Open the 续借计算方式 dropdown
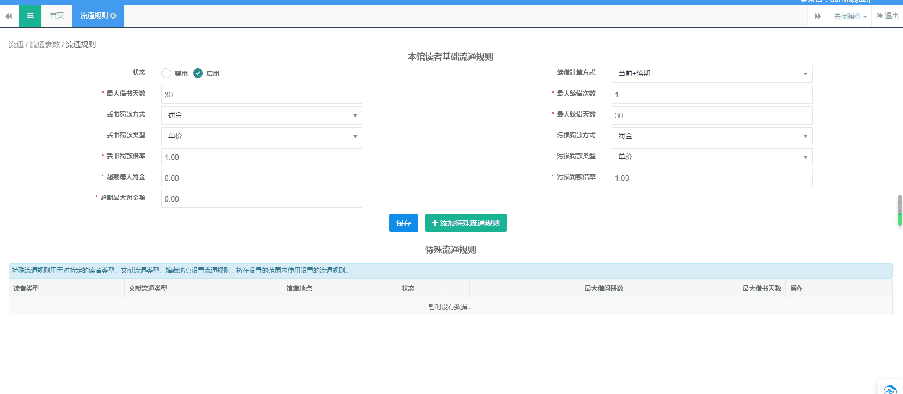Viewport: 903px width, 394px height. tap(712, 74)
